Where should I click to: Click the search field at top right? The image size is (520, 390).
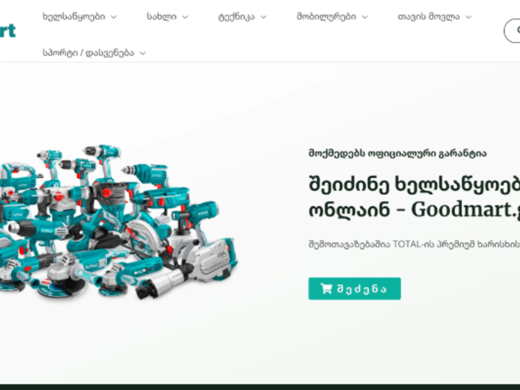(x=512, y=31)
